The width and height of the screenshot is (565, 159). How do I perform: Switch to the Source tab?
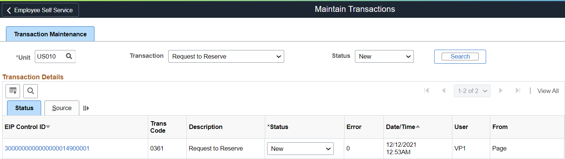[x=62, y=108]
